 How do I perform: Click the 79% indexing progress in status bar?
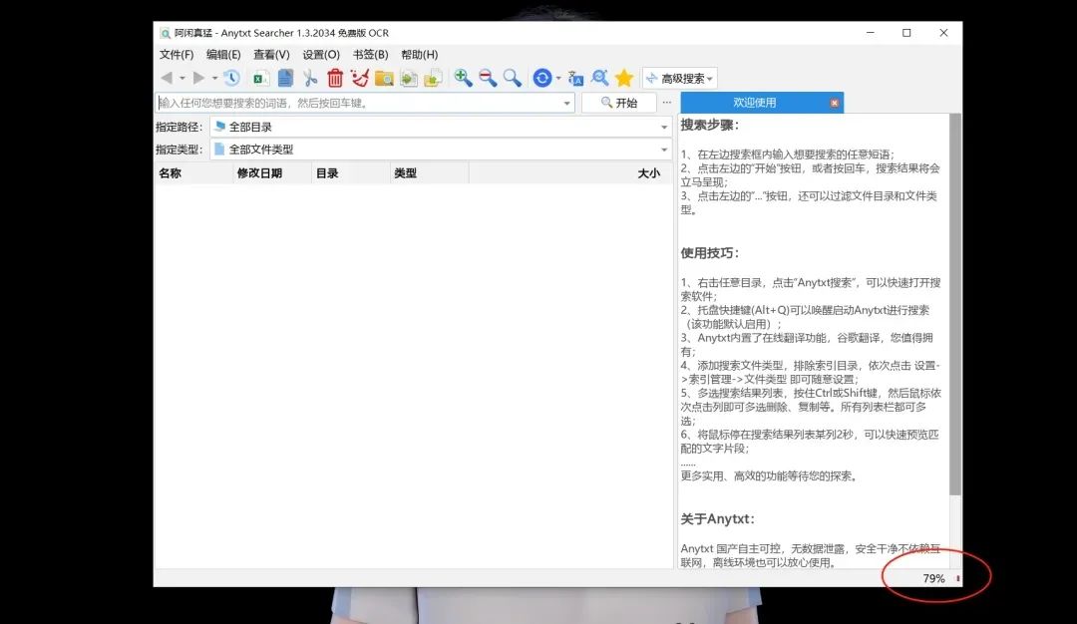coord(933,579)
